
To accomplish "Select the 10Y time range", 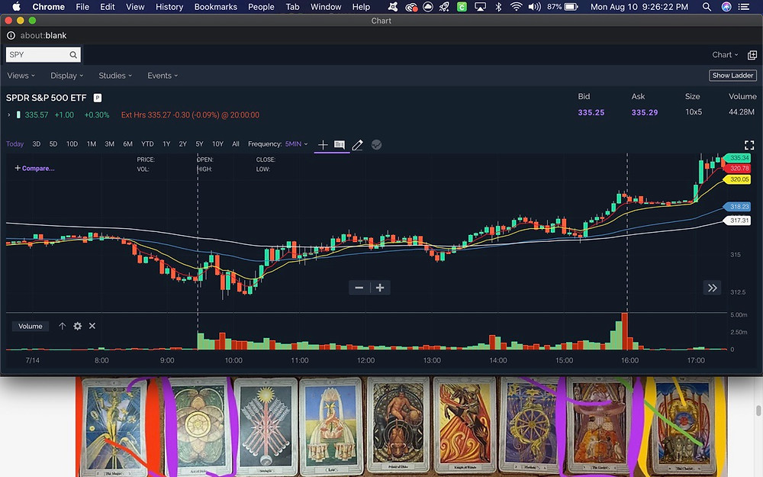I will 217,144.
